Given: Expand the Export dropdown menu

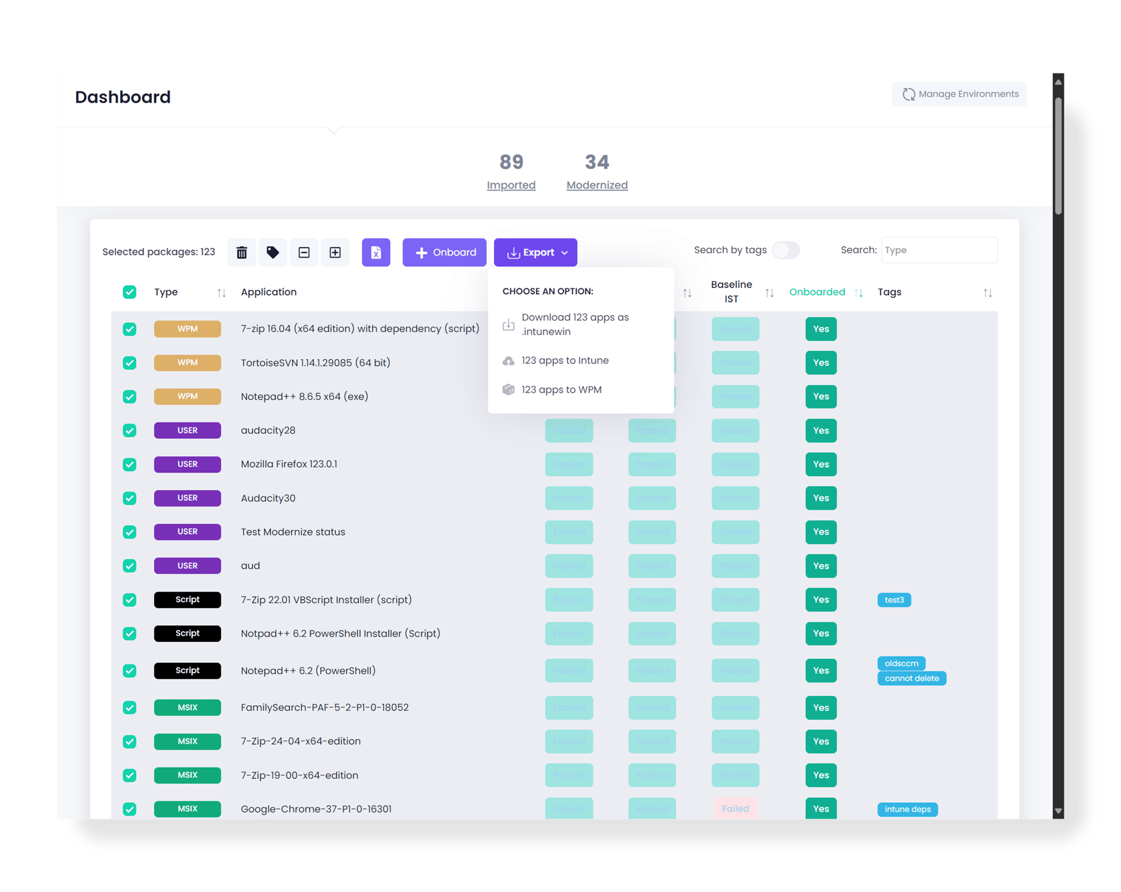Looking at the screenshot, I should pyautogui.click(x=538, y=252).
